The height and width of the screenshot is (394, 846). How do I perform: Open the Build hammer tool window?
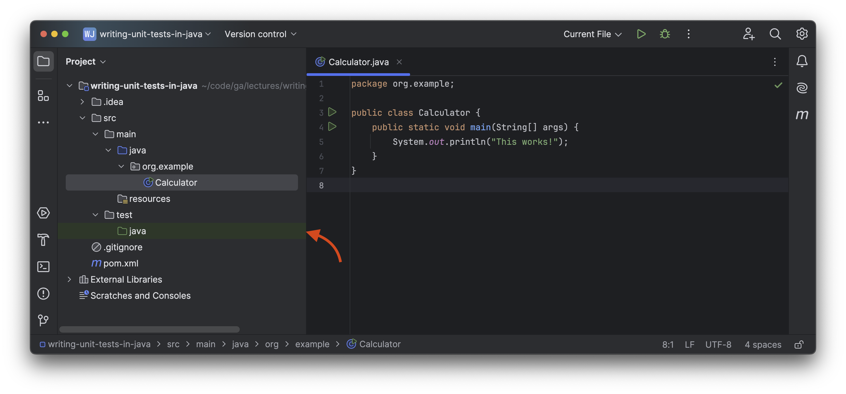(43, 240)
